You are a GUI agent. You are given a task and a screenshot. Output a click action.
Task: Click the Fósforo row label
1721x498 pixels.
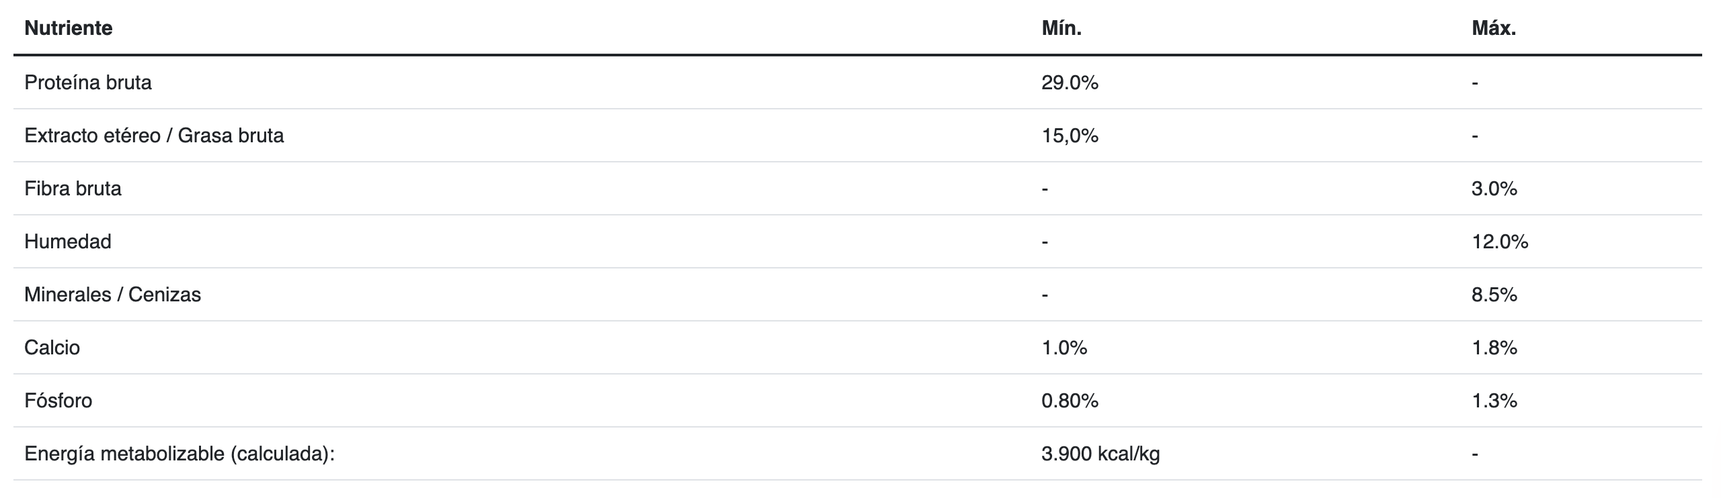pos(58,401)
